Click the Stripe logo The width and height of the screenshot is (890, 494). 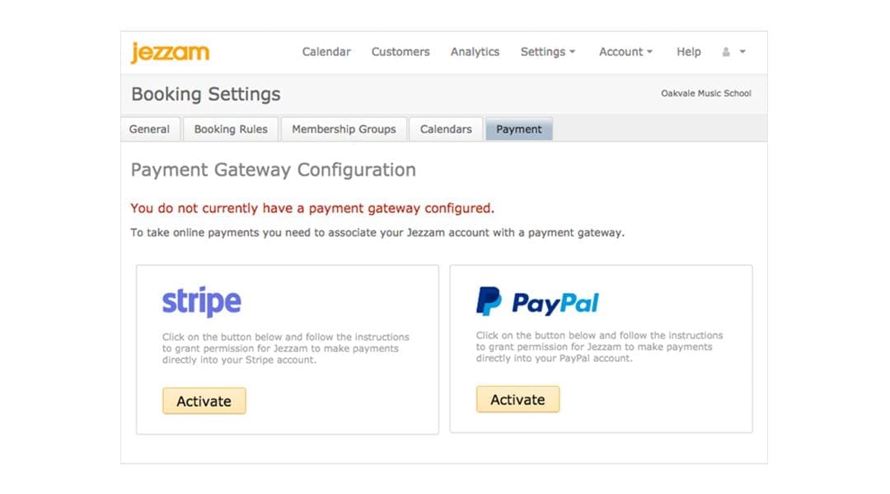pos(201,301)
